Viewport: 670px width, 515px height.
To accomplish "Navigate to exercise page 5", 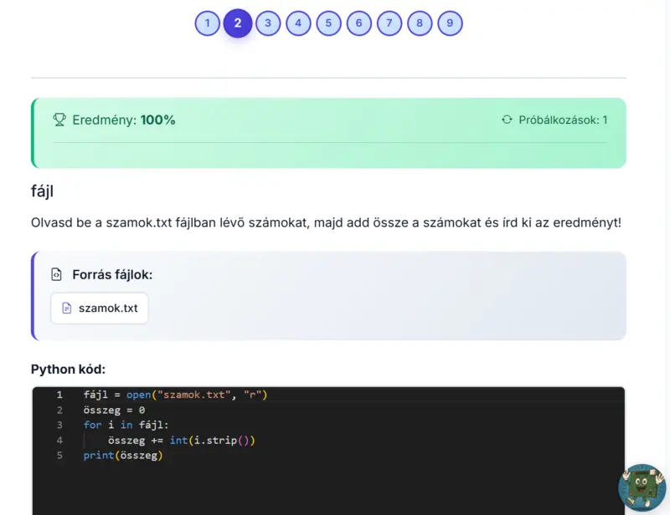I will [328, 23].
